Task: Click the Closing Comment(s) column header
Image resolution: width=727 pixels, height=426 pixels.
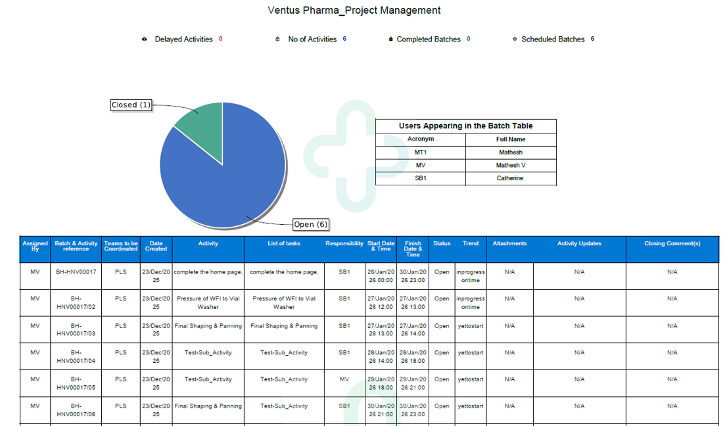Action: [x=672, y=244]
